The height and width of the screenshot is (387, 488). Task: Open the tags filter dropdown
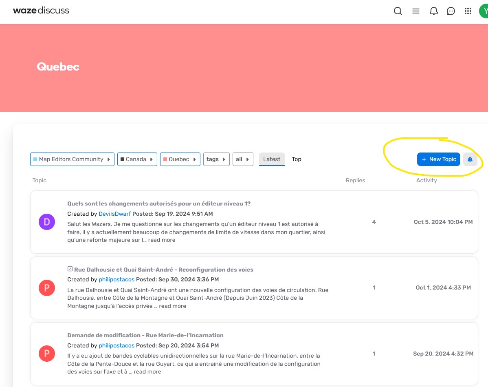[216, 159]
